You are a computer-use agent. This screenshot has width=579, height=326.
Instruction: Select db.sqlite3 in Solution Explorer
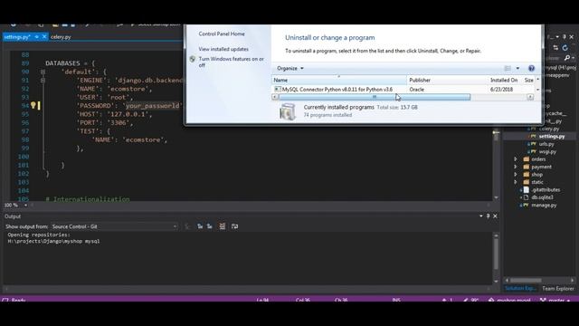[542, 197]
